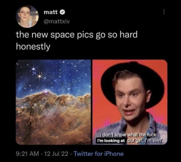Image resolution: width=181 pixels, height=162 pixels.
Task: Open the @mattxiv handle link
Action: click(x=56, y=21)
